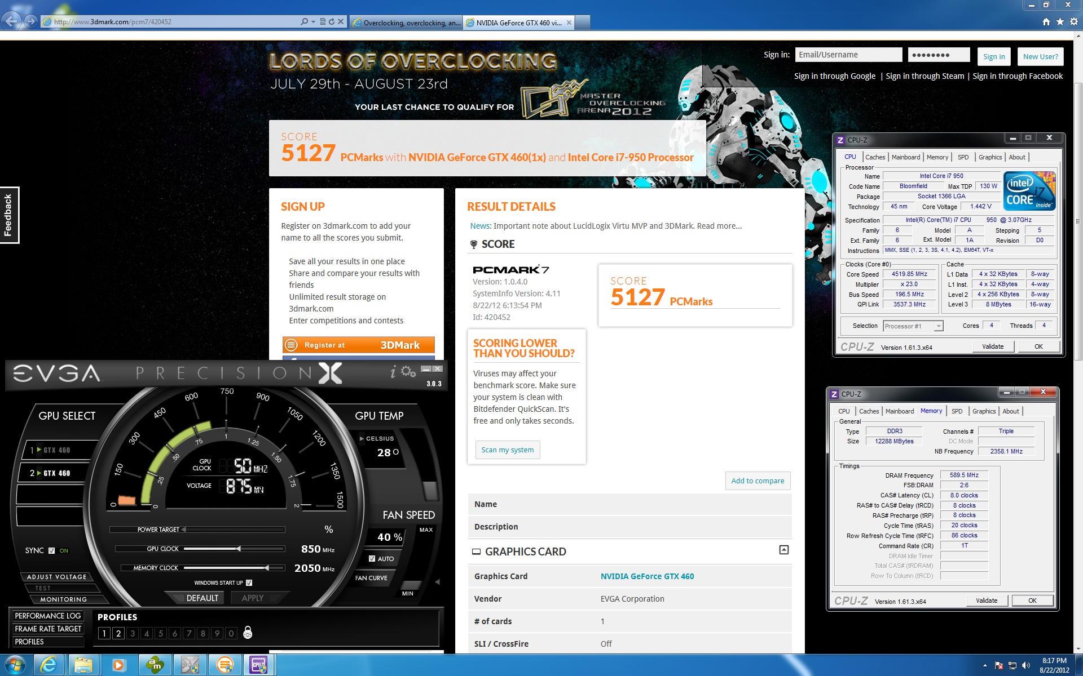1083x676 pixels.
Task: Click the Email/Username field
Action: pyautogui.click(x=848, y=55)
